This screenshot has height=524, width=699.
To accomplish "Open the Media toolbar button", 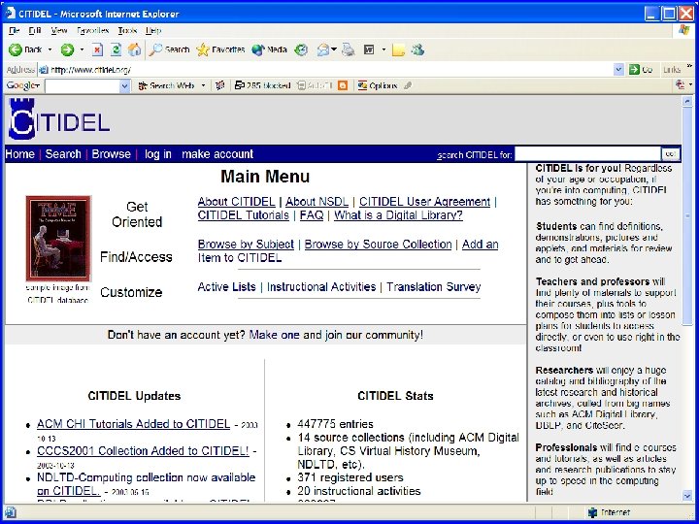I will coord(269,49).
